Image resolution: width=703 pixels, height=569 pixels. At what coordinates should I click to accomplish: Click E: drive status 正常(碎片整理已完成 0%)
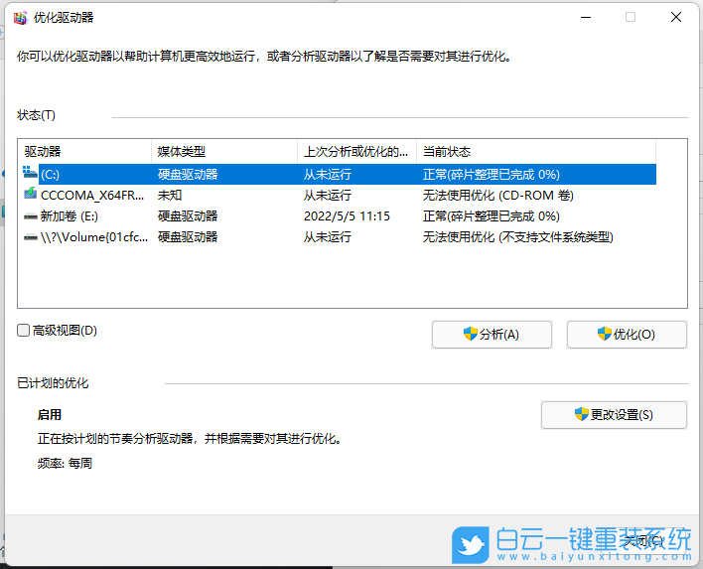(x=492, y=216)
